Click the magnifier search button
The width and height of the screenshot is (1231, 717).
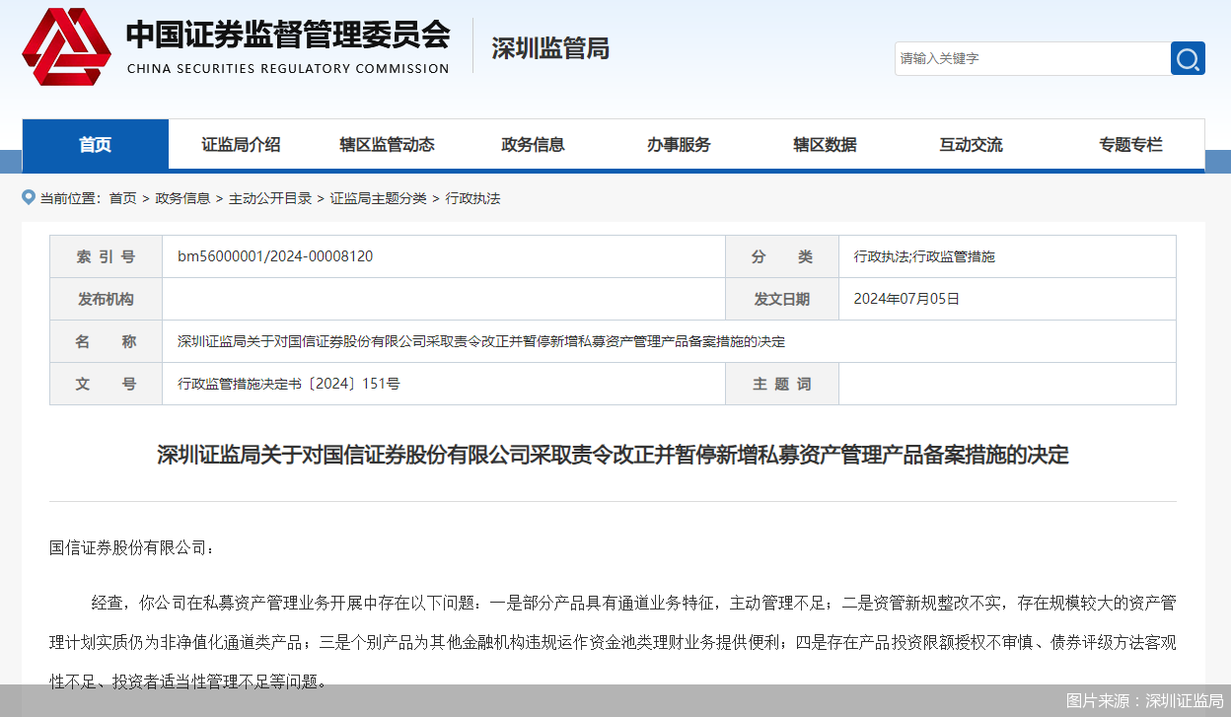[x=1188, y=58]
